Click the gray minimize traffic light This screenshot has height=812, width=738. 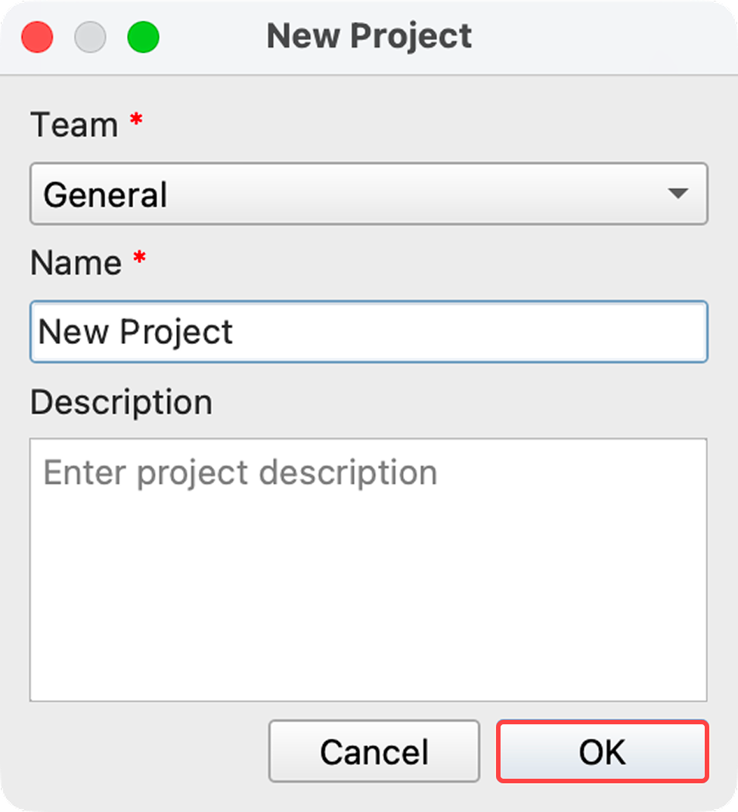pyautogui.click(x=90, y=36)
